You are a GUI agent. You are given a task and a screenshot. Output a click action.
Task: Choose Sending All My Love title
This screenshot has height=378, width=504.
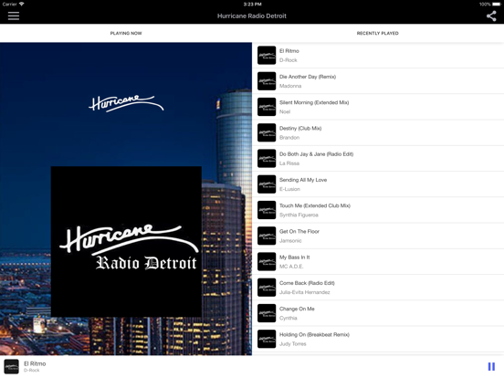click(303, 180)
